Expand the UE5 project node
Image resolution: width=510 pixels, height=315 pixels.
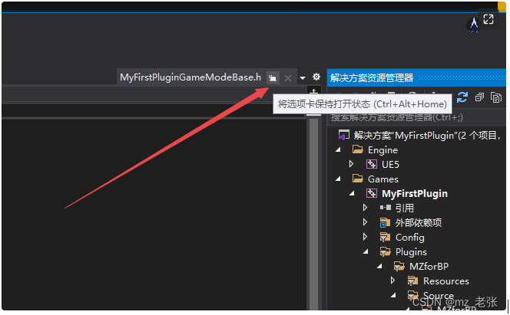351,164
